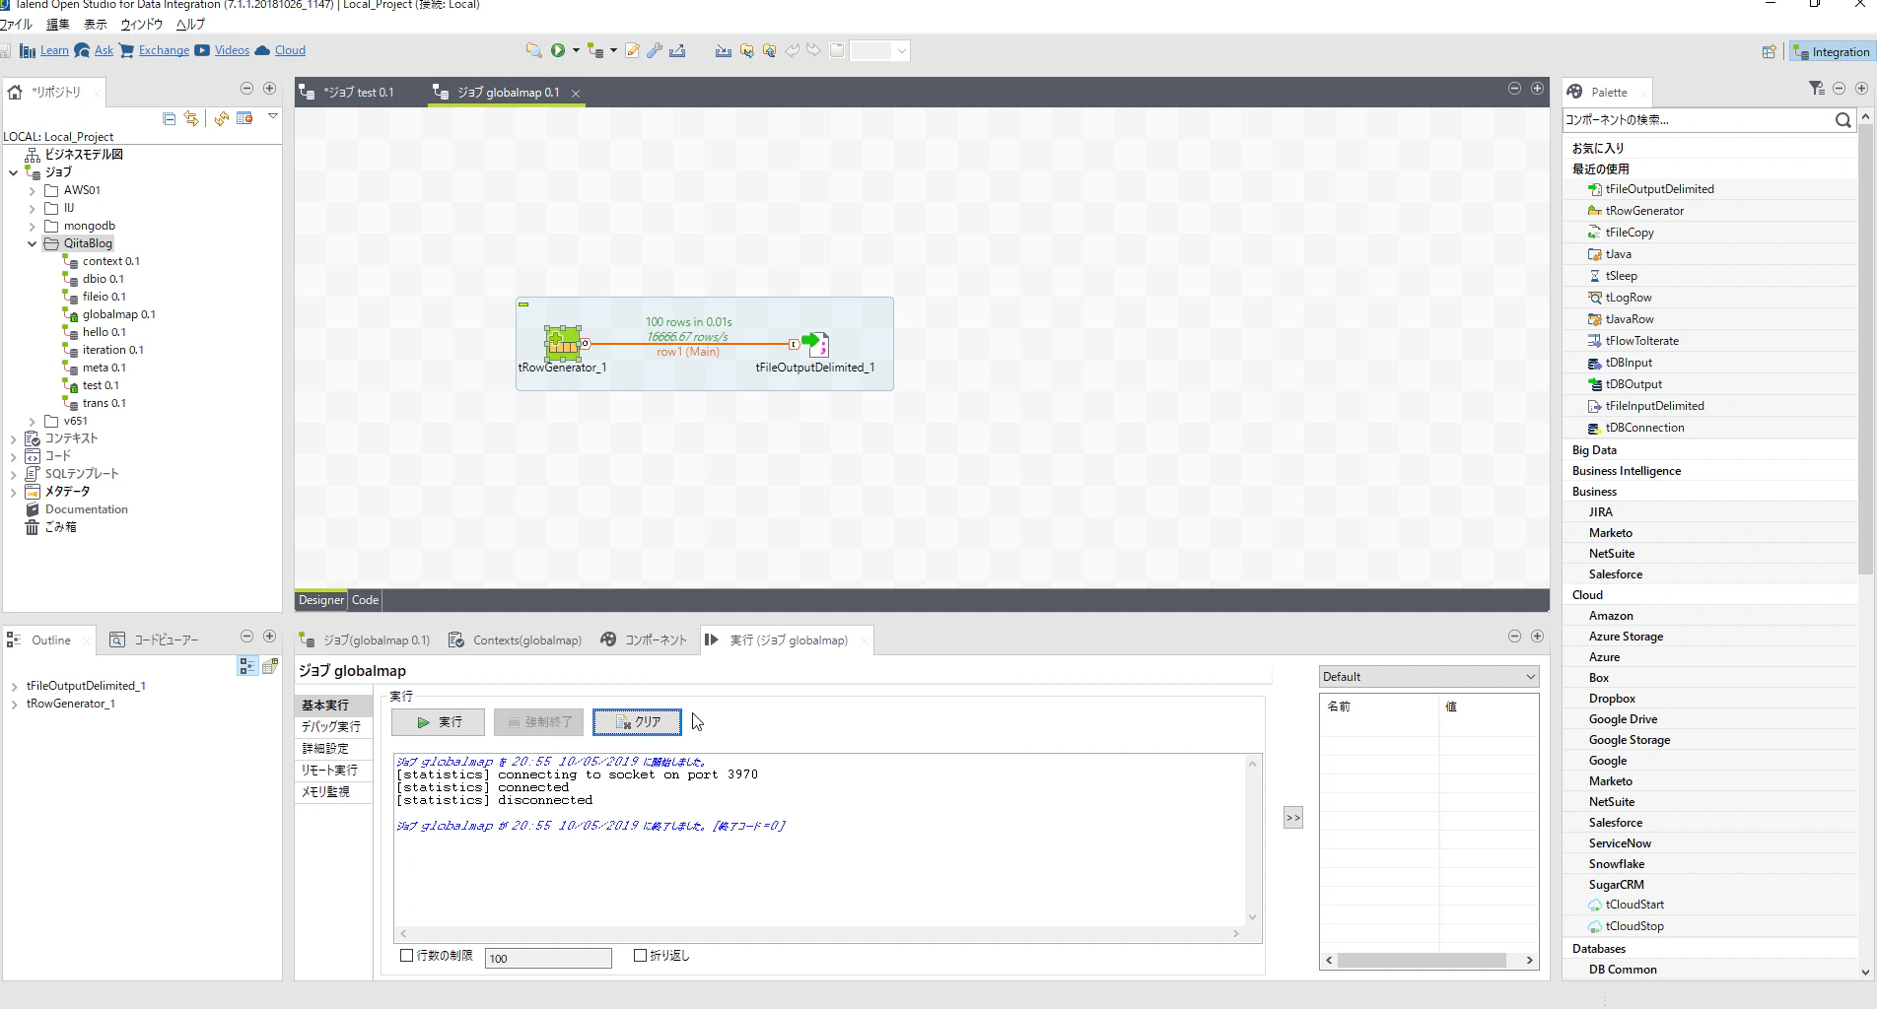Open the Default context dropdown
Image resolution: width=1877 pixels, height=1009 pixels.
click(1428, 677)
